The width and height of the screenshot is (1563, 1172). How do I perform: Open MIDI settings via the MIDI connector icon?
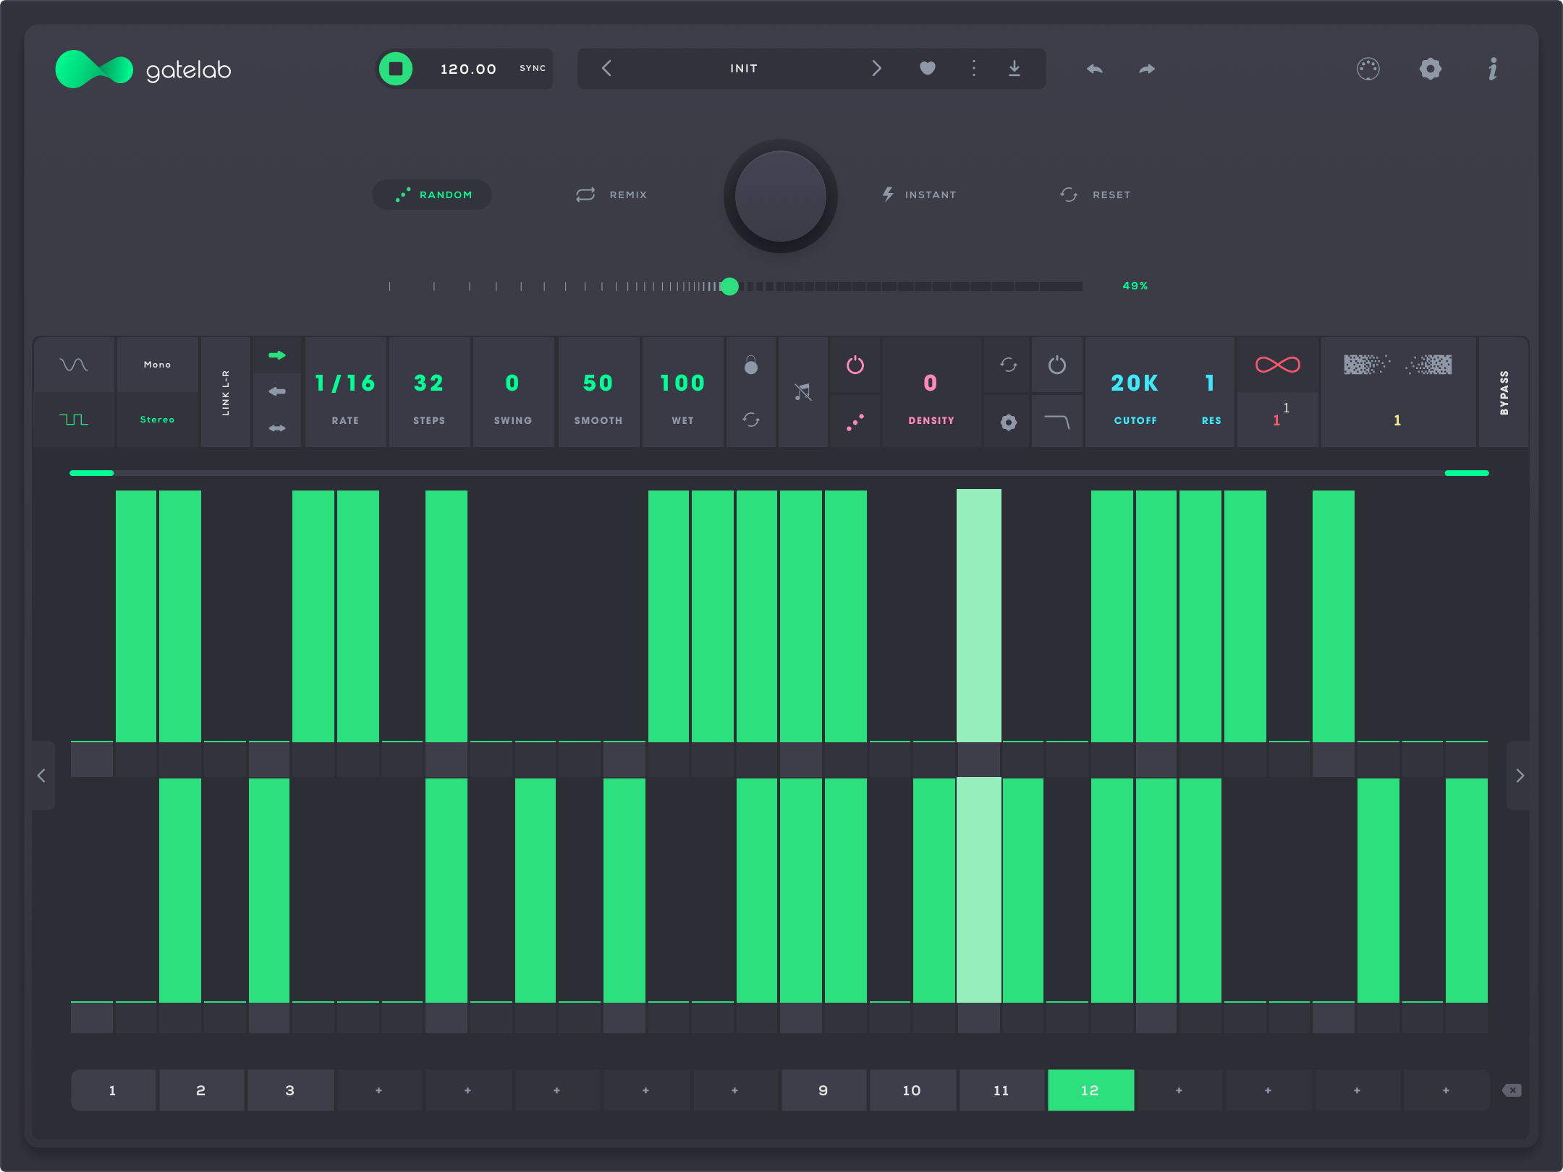pyautogui.click(x=1368, y=68)
